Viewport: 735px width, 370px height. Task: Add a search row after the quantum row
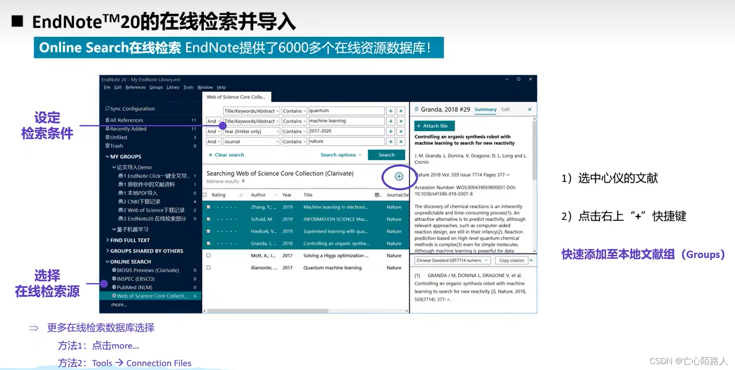[x=391, y=111]
